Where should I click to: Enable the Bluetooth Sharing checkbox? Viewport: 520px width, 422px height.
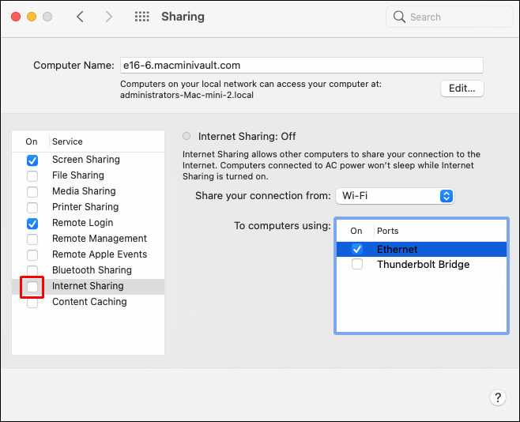tap(32, 270)
